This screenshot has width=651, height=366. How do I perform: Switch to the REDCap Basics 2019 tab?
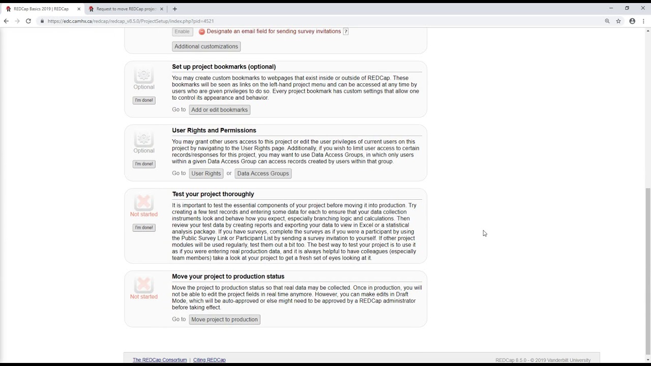point(42,9)
